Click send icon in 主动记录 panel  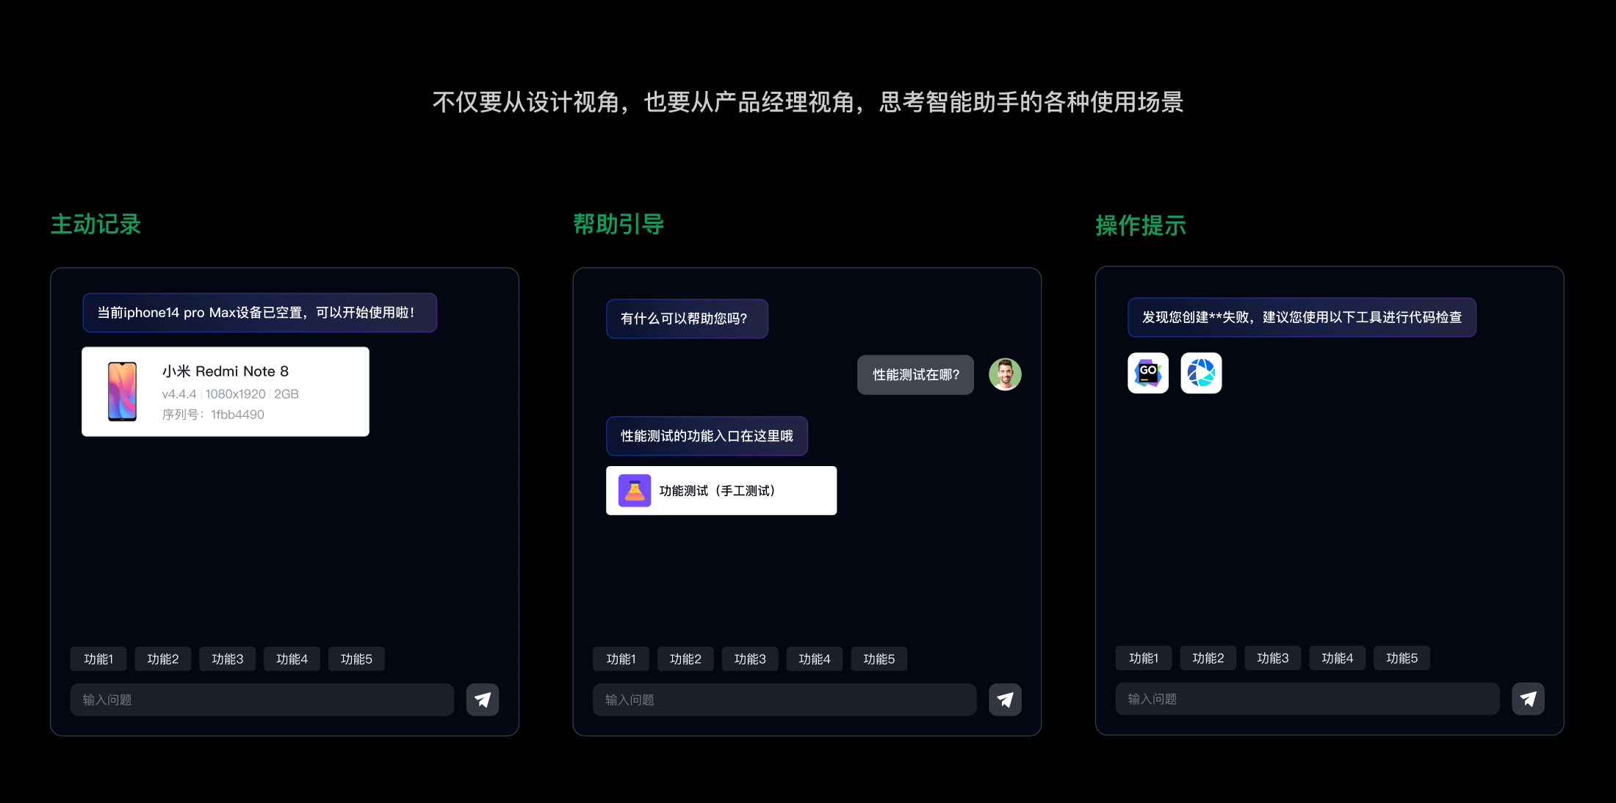[483, 700]
